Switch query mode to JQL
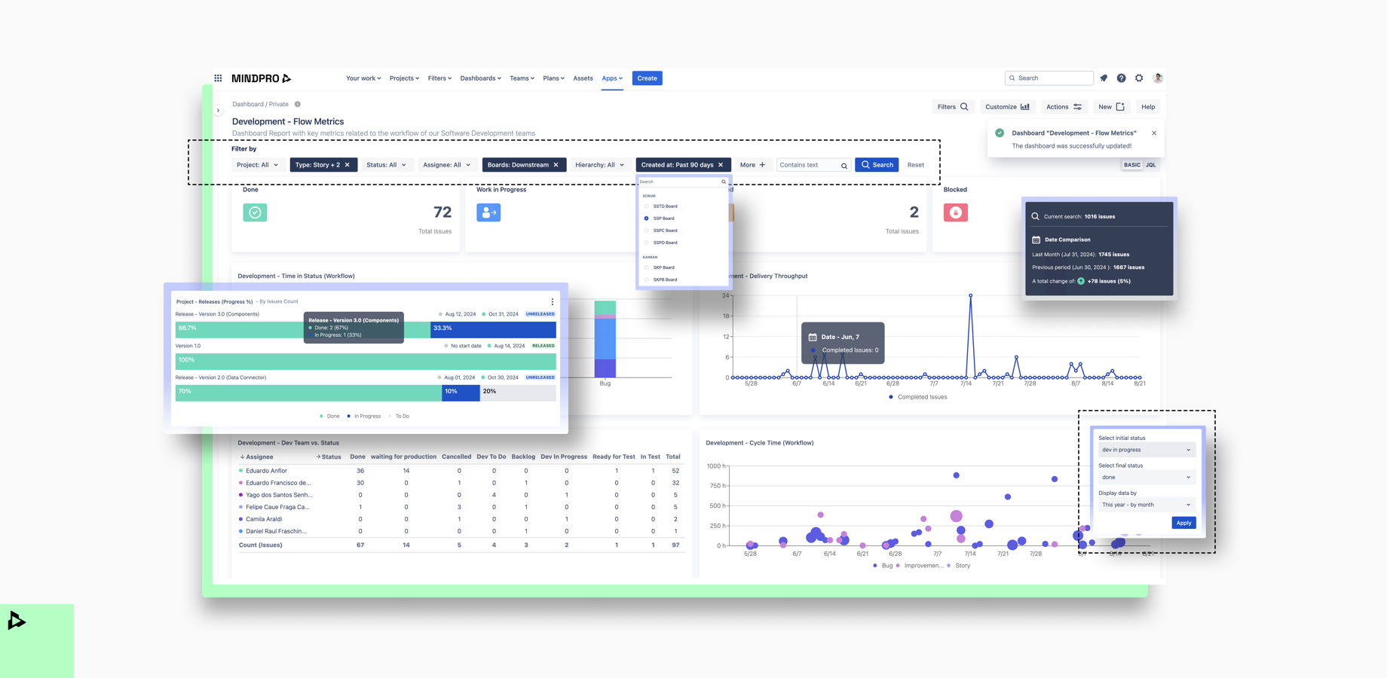This screenshot has height=678, width=1387. click(x=1150, y=164)
